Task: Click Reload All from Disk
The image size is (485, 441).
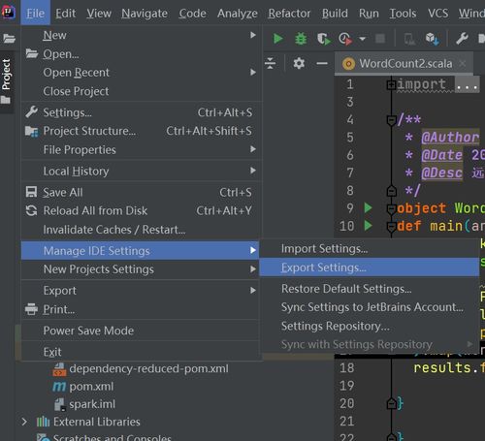Action: pyautogui.click(x=141, y=210)
